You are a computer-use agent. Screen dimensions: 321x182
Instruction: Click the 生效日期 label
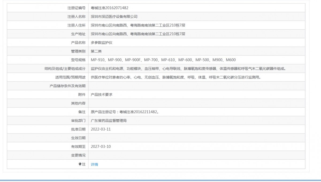pyautogui.click(x=78, y=138)
